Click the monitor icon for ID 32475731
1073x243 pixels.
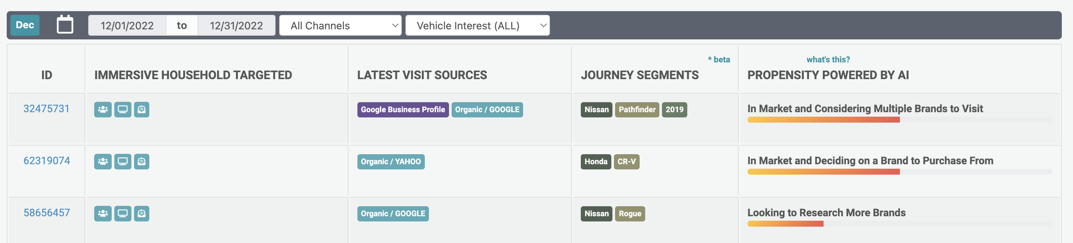(x=122, y=110)
